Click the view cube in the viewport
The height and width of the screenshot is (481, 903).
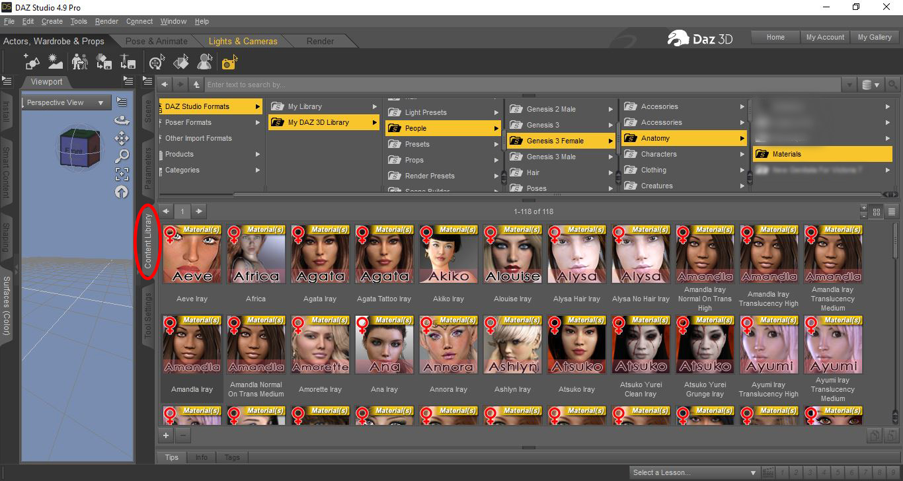tap(80, 147)
